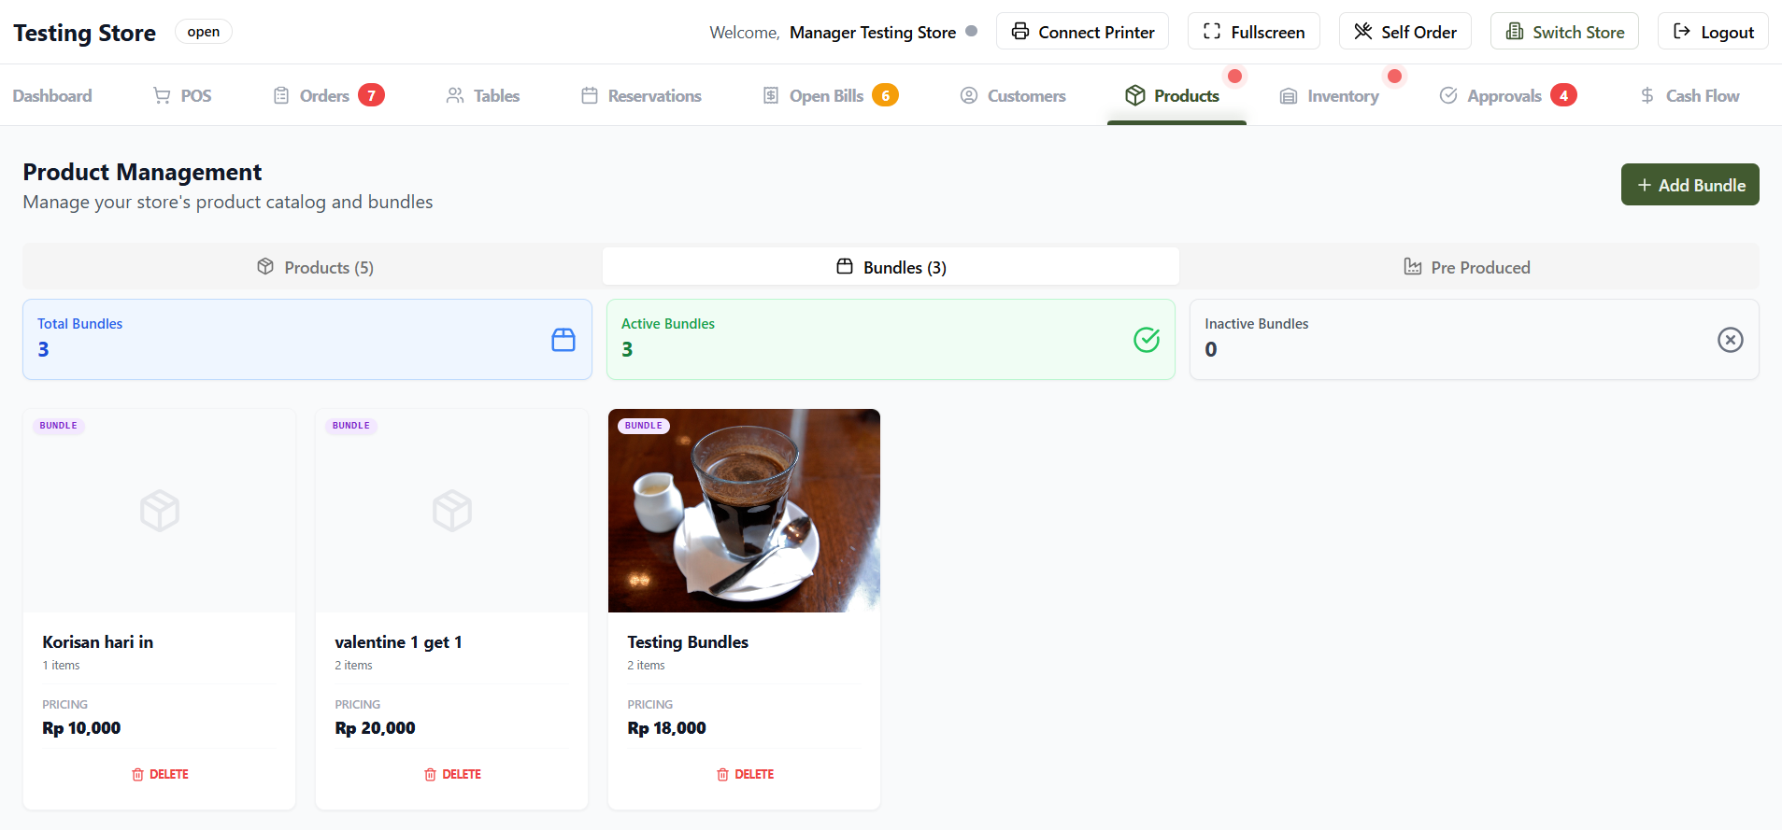Click the Connect Printer button
The width and height of the screenshot is (1782, 830).
point(1082,32)
